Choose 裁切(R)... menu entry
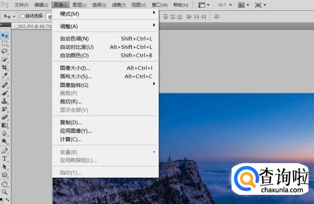314x204 pixels. pos(105,102)
